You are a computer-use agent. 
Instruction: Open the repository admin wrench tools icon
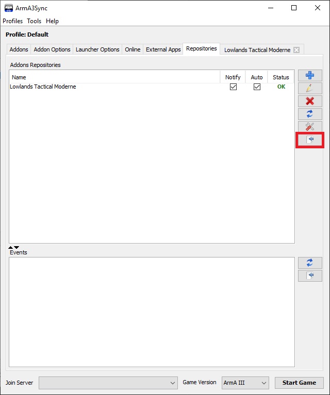coord(310,127)
